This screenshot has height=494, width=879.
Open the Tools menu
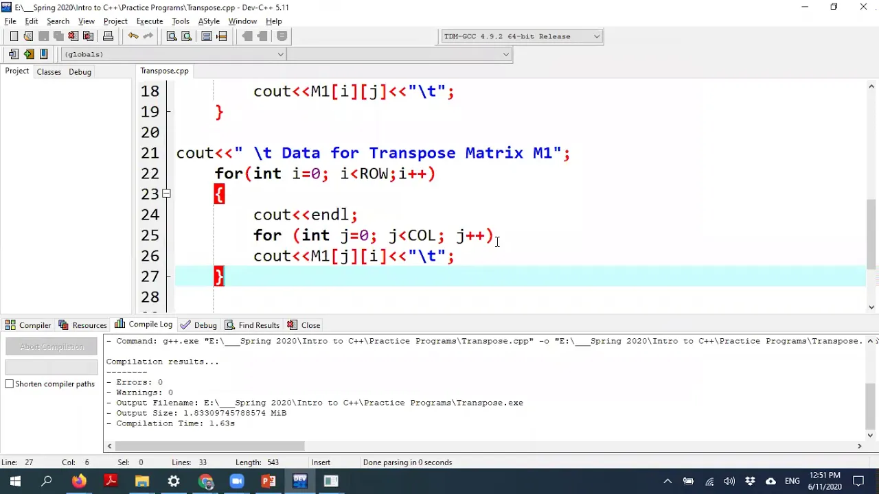tap(181, 21)
